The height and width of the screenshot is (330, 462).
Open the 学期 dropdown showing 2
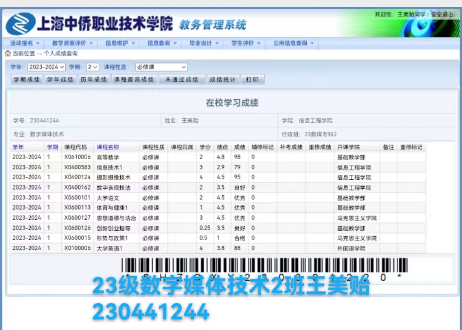tap(92, 67)
